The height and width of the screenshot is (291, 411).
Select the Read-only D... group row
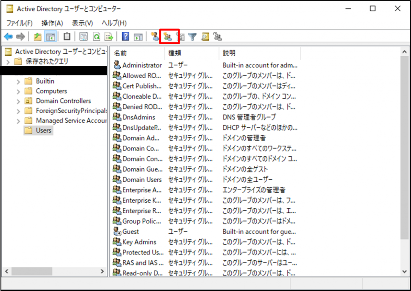[x=205, y=273]
